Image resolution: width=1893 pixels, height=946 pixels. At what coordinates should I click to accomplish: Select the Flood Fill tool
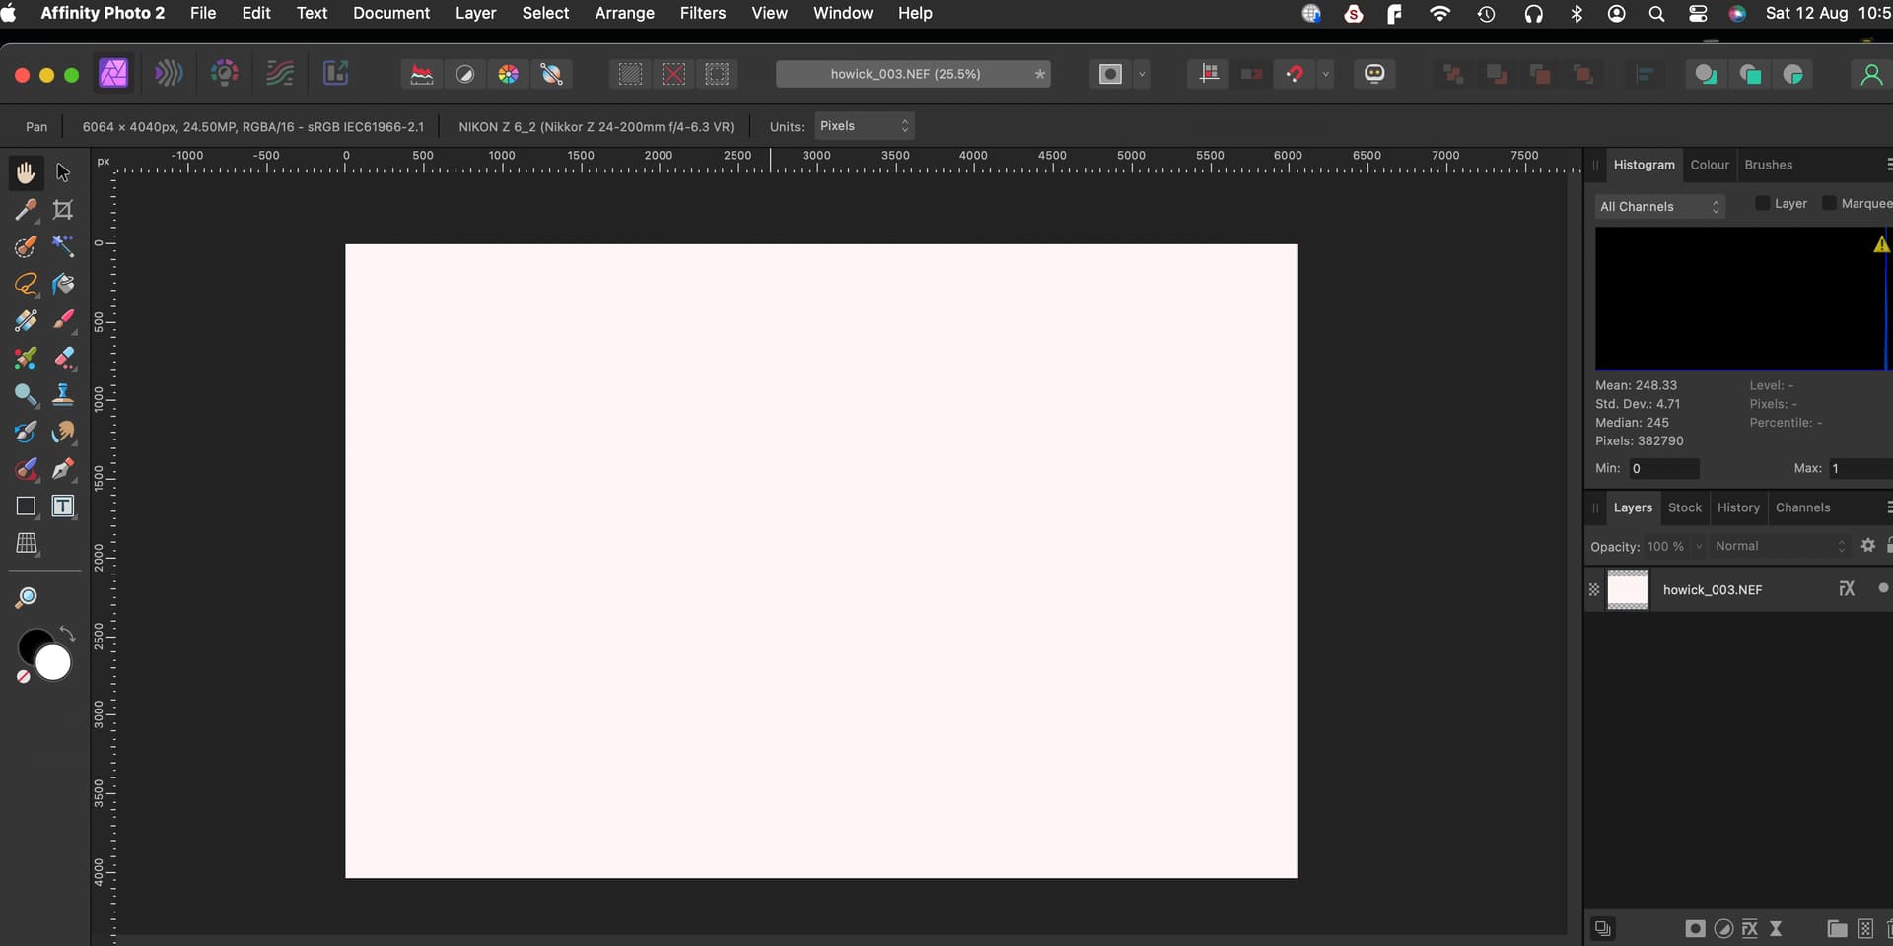click(x=63, y=285)
